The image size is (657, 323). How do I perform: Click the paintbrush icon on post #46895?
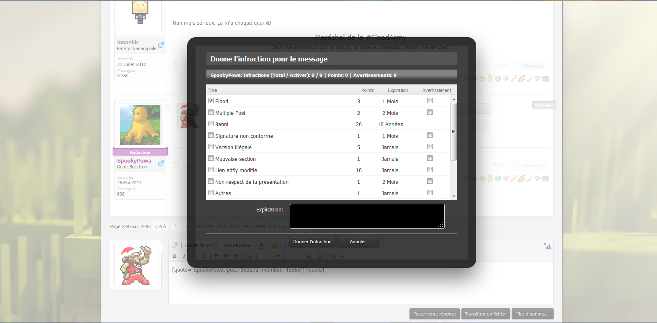pyautogui.click(x=530, y=178)
